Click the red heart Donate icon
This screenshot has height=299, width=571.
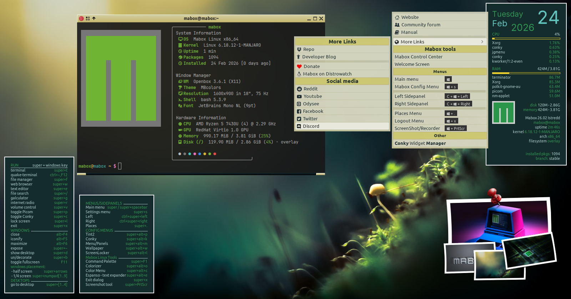coord(299,67)
